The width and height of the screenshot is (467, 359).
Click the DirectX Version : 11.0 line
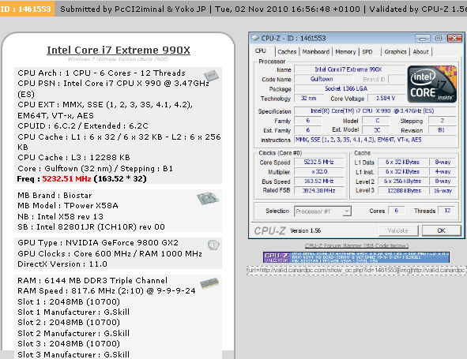pos(62,264)
